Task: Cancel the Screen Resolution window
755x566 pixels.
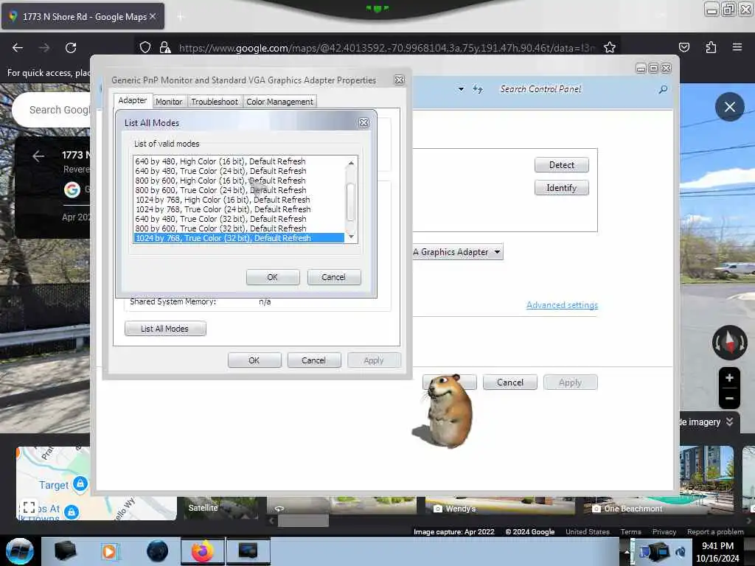Action: (510, 382)
